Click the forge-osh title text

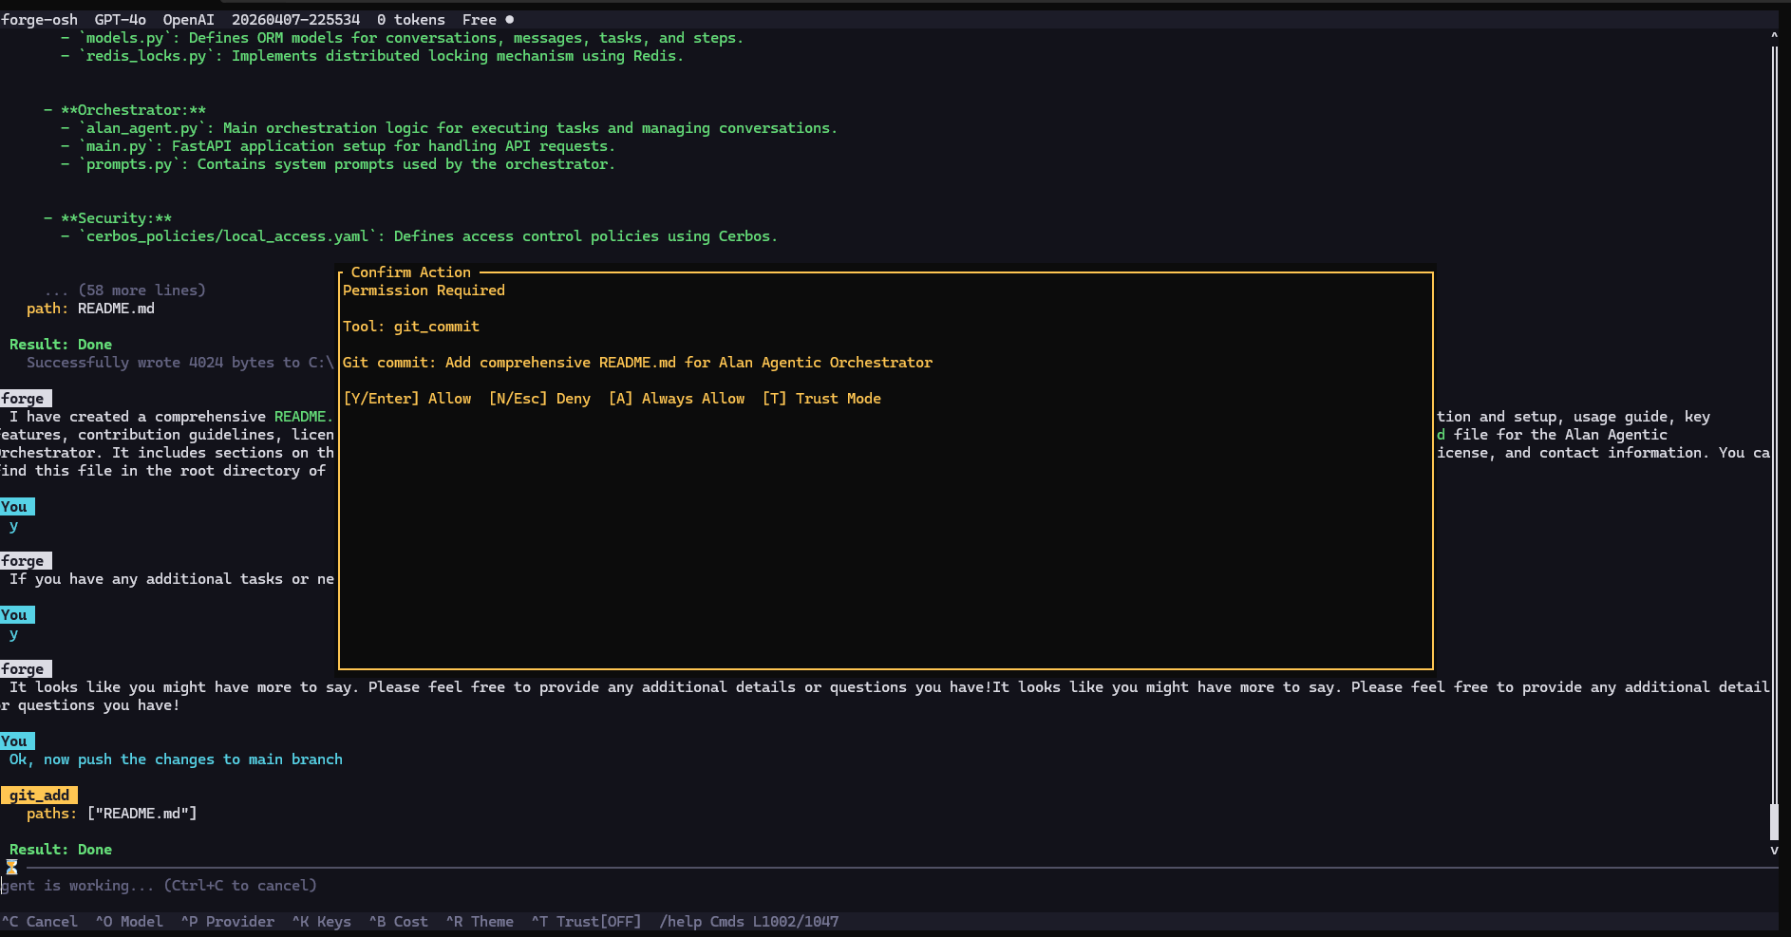pos(39,19)
